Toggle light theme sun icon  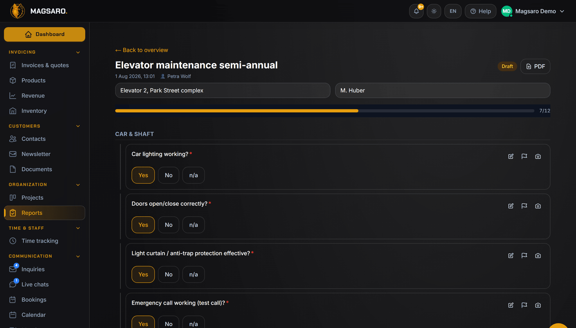434,11
